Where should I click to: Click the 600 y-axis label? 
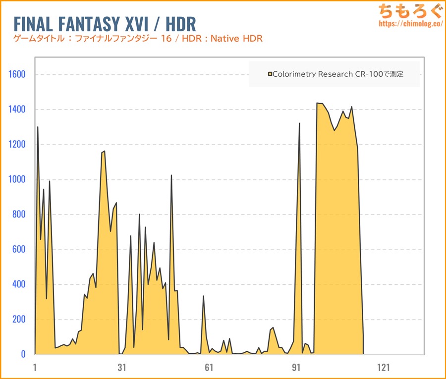(x=18, y=249)
